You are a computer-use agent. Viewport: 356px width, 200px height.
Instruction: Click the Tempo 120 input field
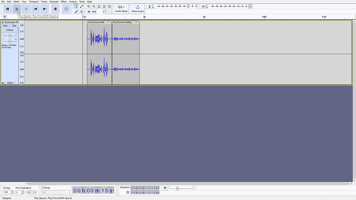coord(7,192)
